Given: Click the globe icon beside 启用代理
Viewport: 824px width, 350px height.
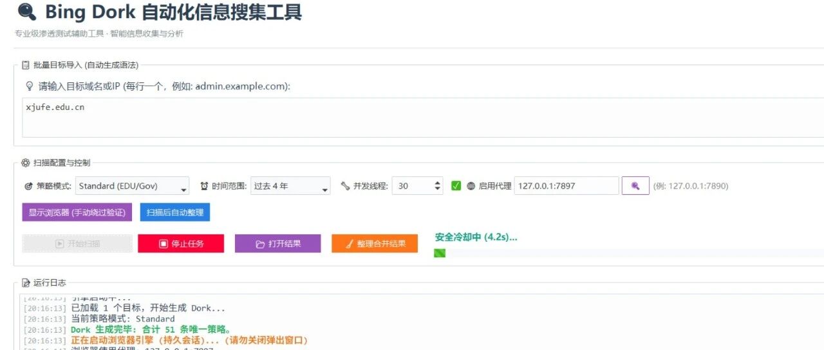Looking at the screenshot, I should point(471,186).
